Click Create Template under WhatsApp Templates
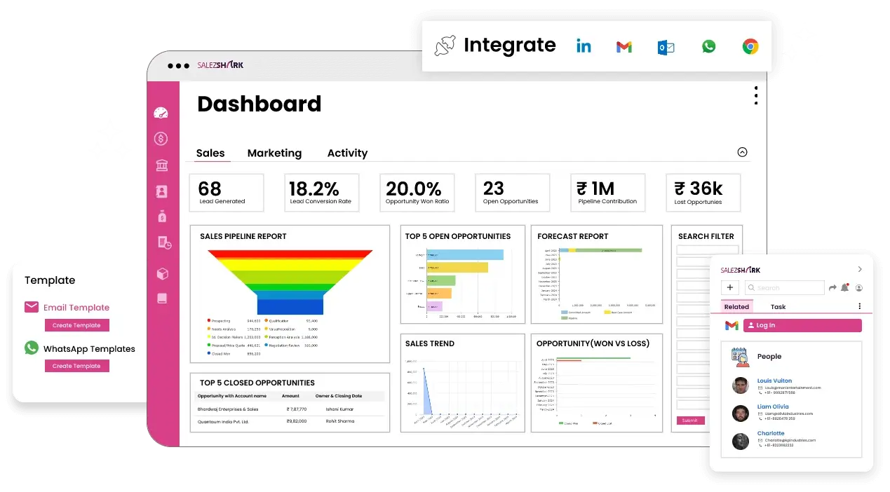Image resolution: width=890 pixels, height=492 pixels. [x=76, y=366]
